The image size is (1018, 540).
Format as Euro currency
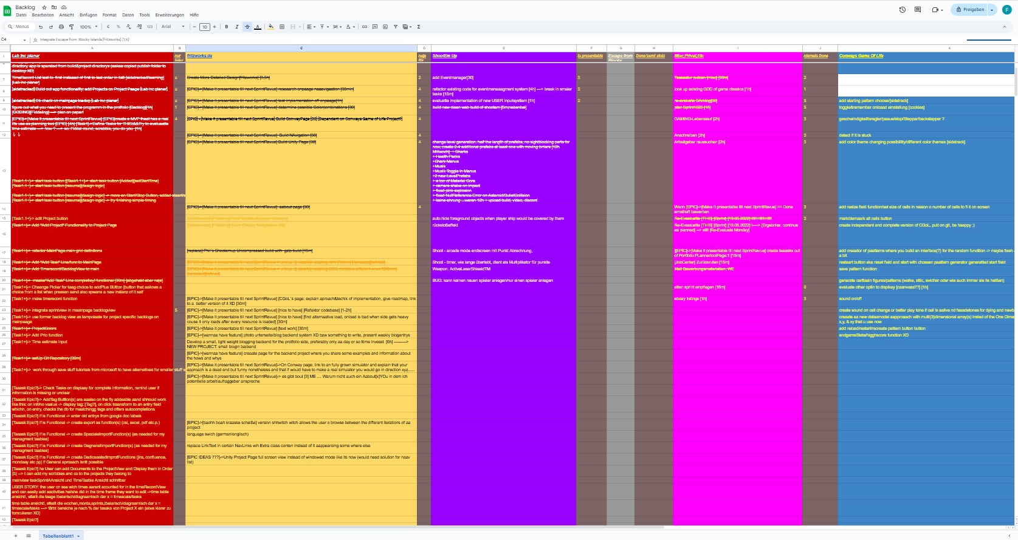108,27
